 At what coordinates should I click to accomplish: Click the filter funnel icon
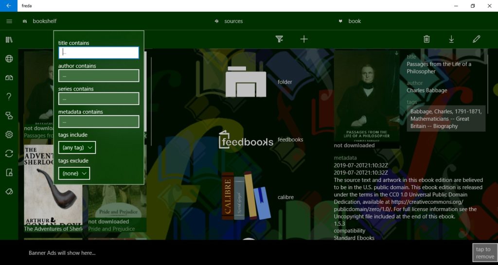click(x=279, y=39)
